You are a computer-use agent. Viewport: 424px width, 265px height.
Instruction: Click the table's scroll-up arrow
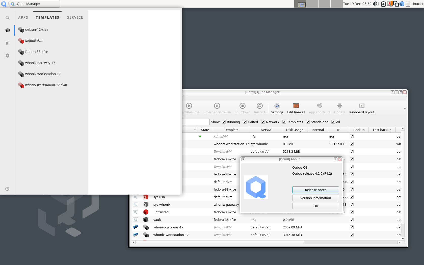[x=403, y=129]
